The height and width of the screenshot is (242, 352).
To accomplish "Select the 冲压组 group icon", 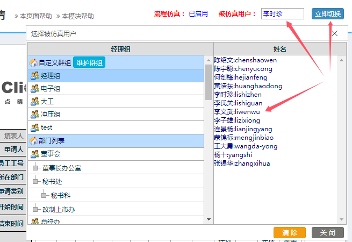I will click(35, 115).
